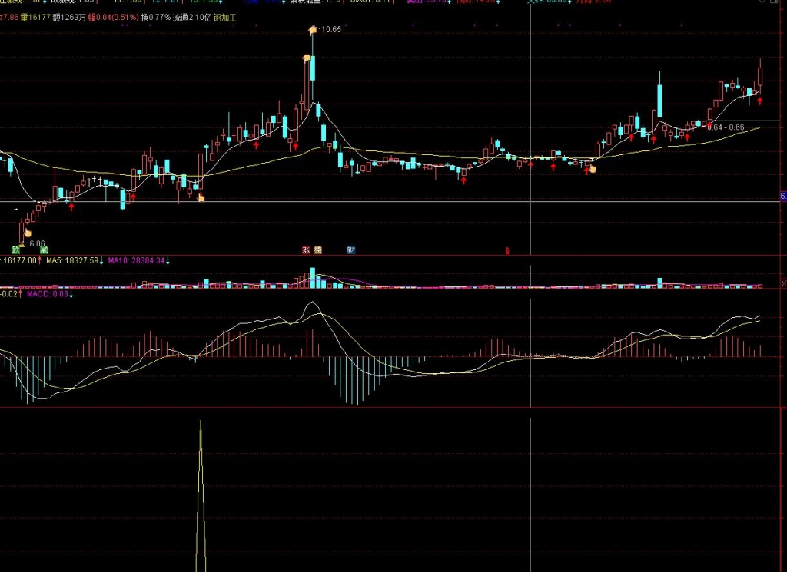Click the yellow spike in bottom indicator

pyautogui.click(x=201, y=495)
